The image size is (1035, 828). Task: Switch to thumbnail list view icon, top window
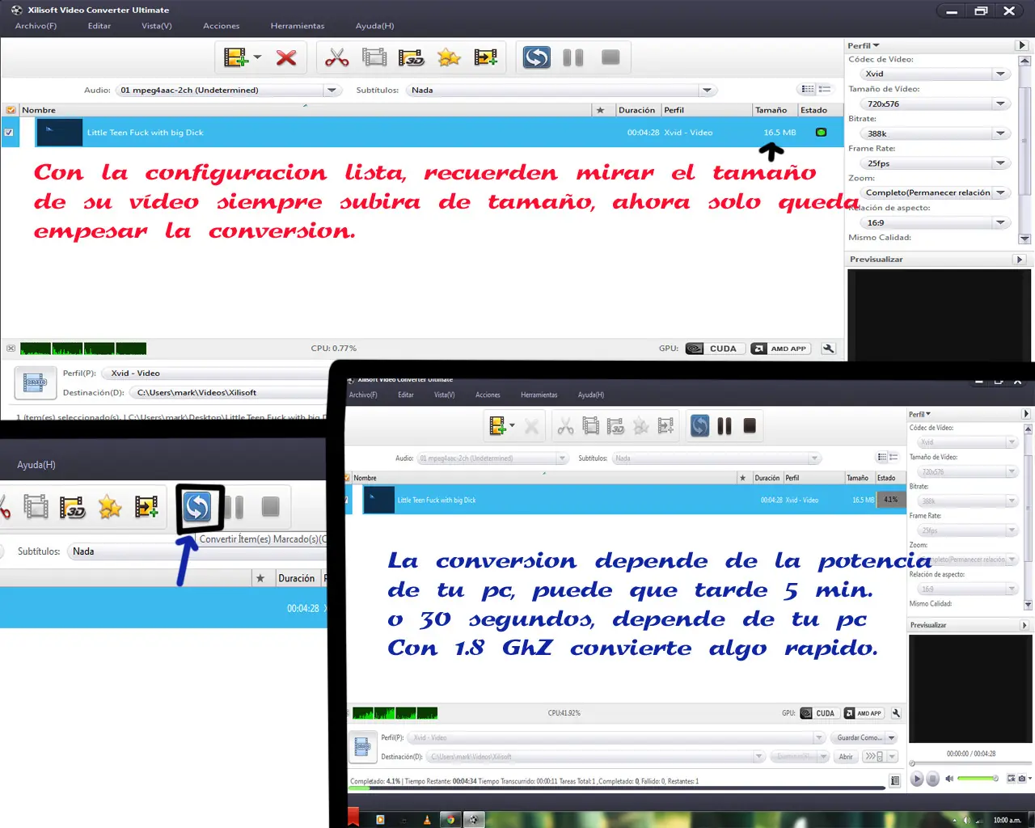(x=825, y=89)
